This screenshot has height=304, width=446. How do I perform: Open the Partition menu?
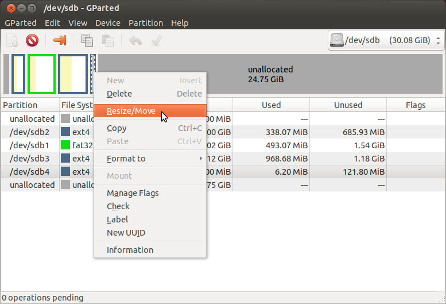[x=146, y=23]
